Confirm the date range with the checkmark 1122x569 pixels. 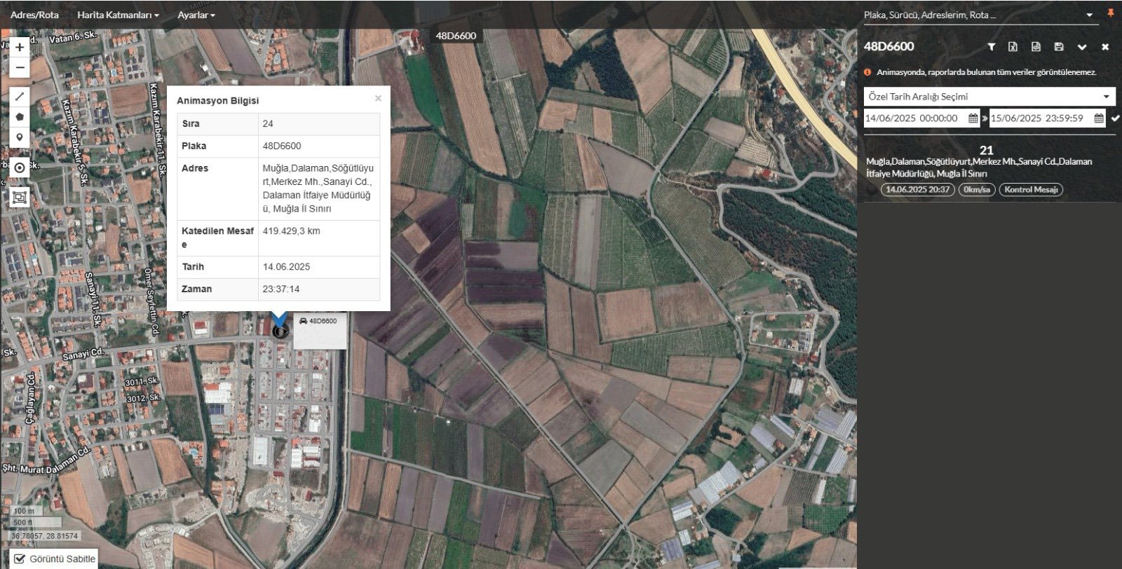coord(1115,118)
